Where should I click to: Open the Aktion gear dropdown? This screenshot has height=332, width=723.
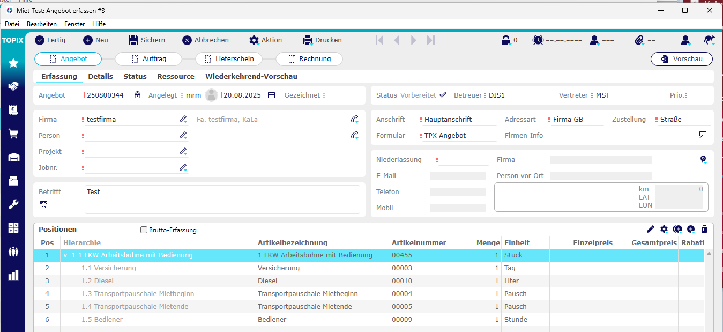pyautogui.click(x=266, y=40)
